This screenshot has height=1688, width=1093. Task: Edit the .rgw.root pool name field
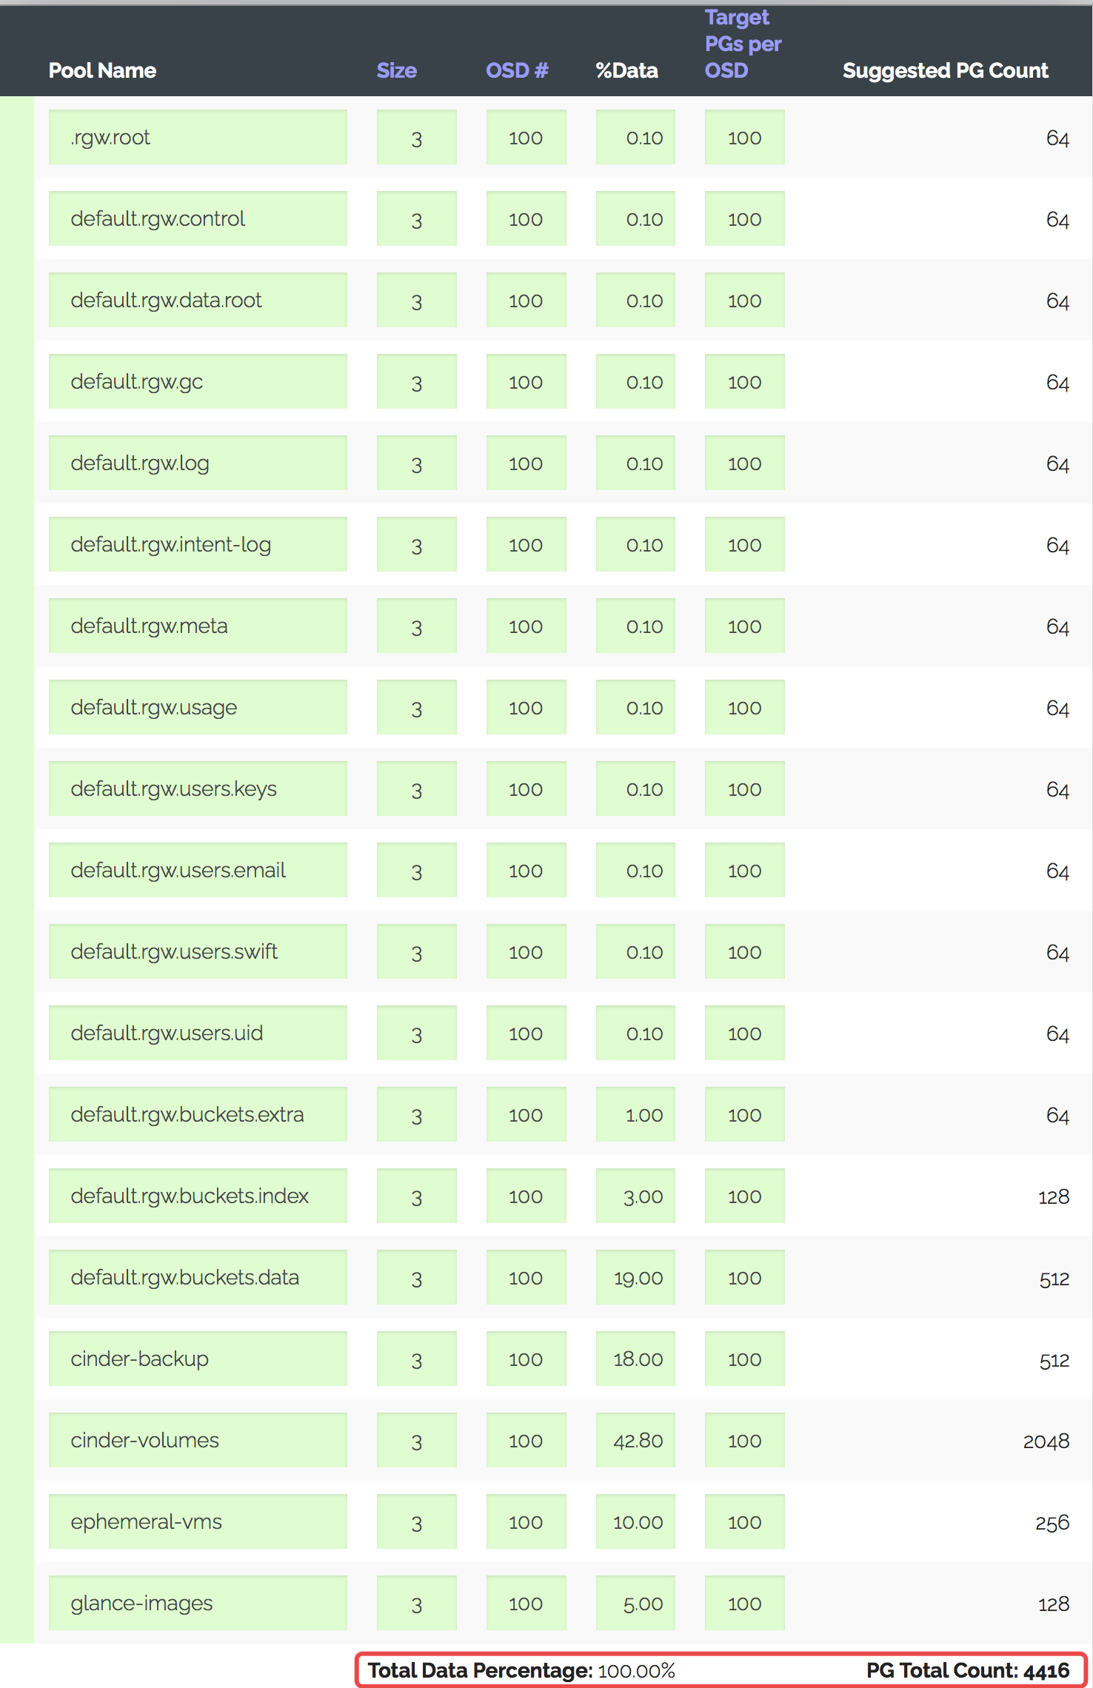[x=198, y=138]
